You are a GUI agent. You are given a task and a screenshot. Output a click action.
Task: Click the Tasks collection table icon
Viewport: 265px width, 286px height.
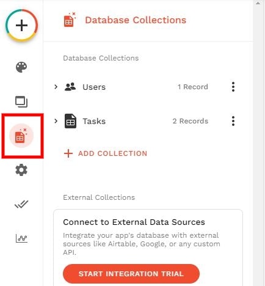tap(70, 121)
